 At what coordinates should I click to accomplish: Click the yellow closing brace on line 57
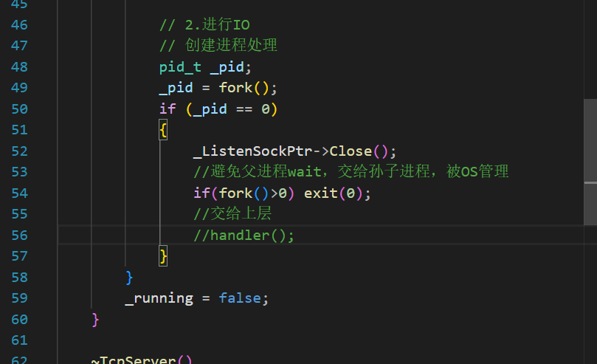coord(163,256)
